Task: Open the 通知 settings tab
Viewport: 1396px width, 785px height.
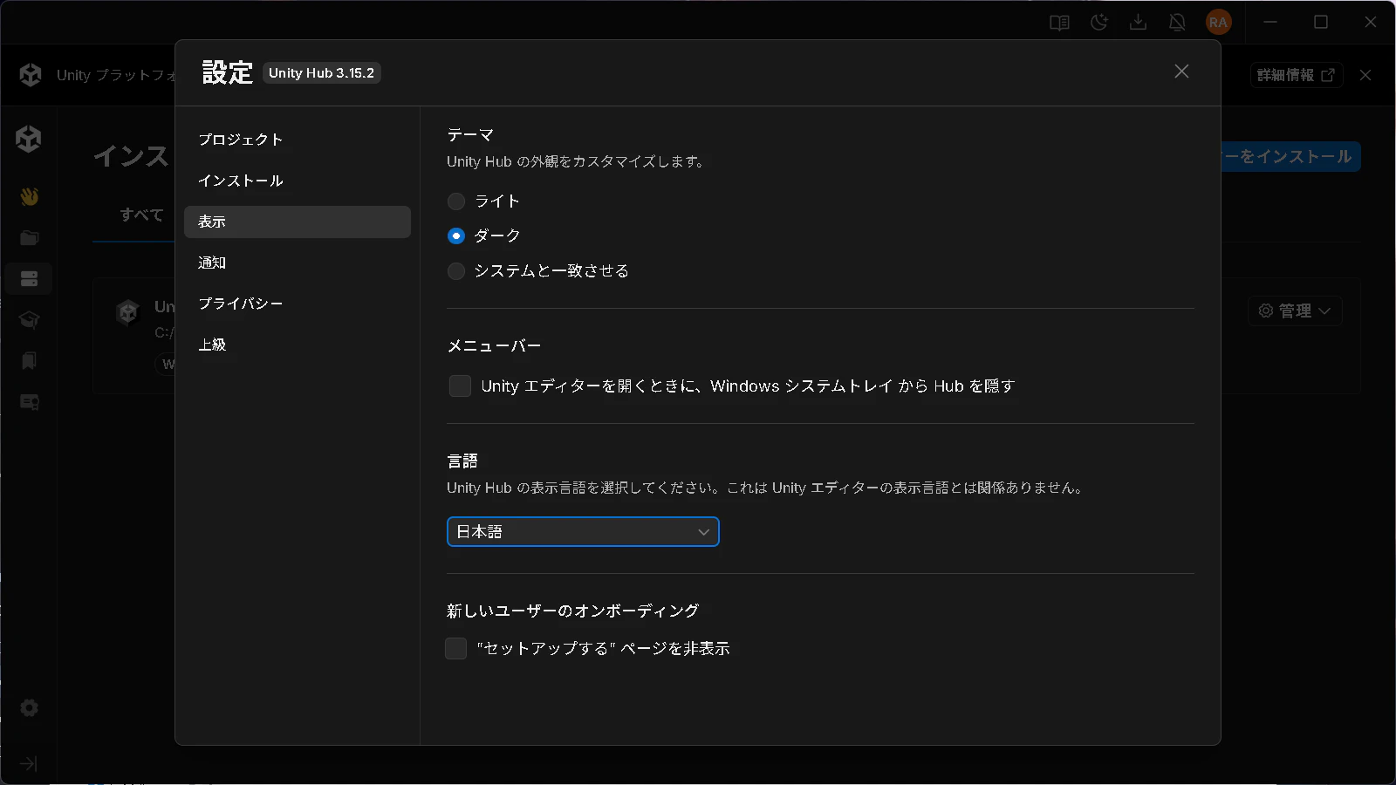Action: [298, 263]
